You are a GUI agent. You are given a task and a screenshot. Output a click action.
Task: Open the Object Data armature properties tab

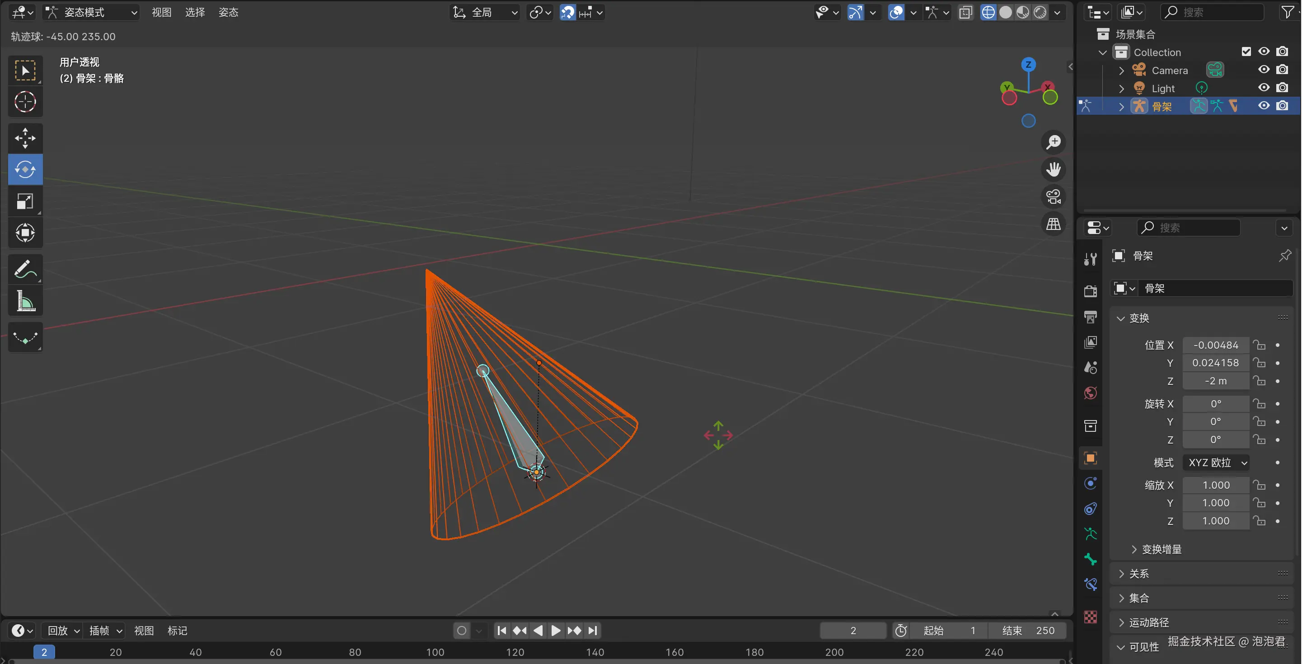click(x=1090, y=533)
